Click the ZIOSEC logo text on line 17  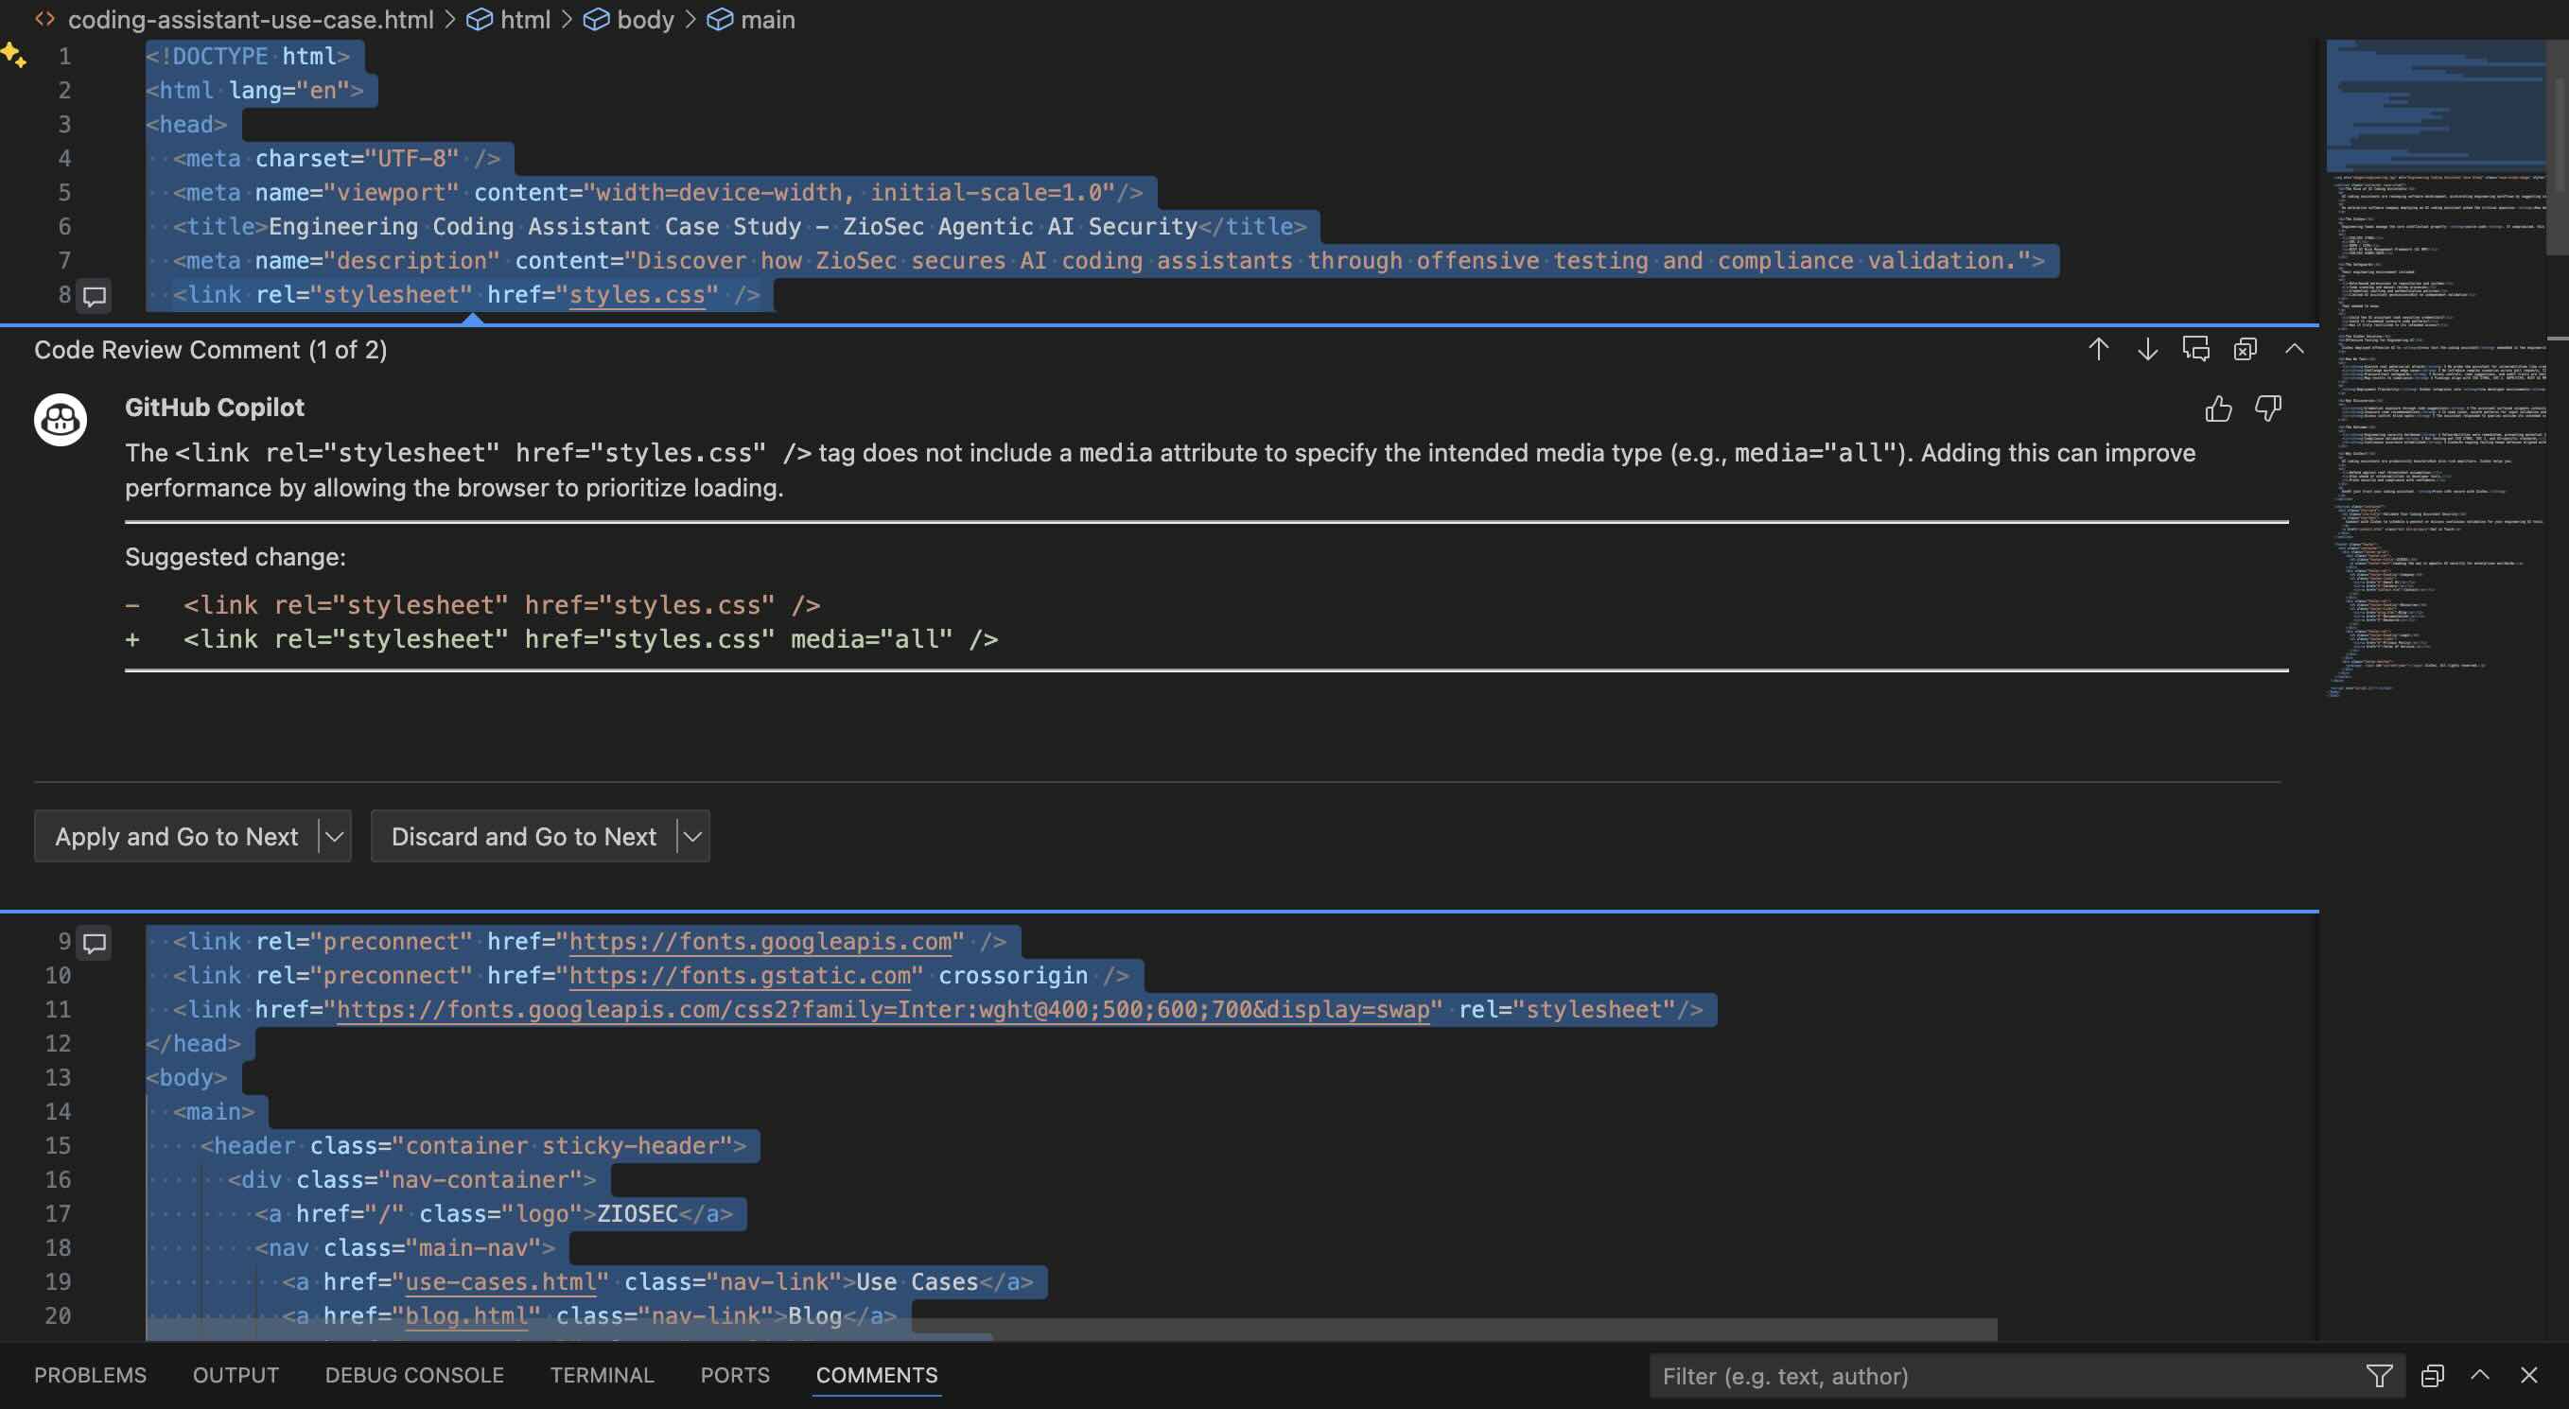tap(638, 1213)
